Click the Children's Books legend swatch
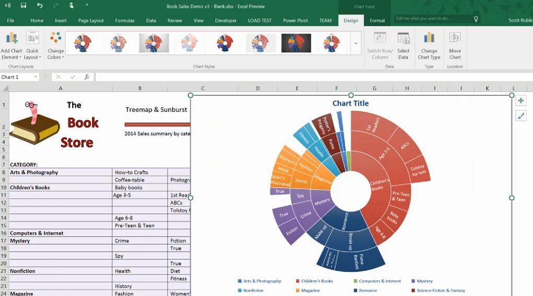This screenshot has width=533, height=296. [x=297, y=281]
